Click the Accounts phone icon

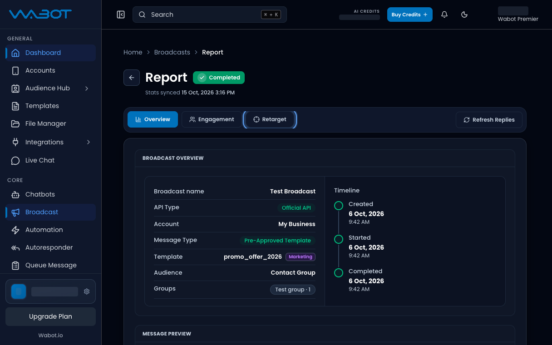click(x=15, y=70)
